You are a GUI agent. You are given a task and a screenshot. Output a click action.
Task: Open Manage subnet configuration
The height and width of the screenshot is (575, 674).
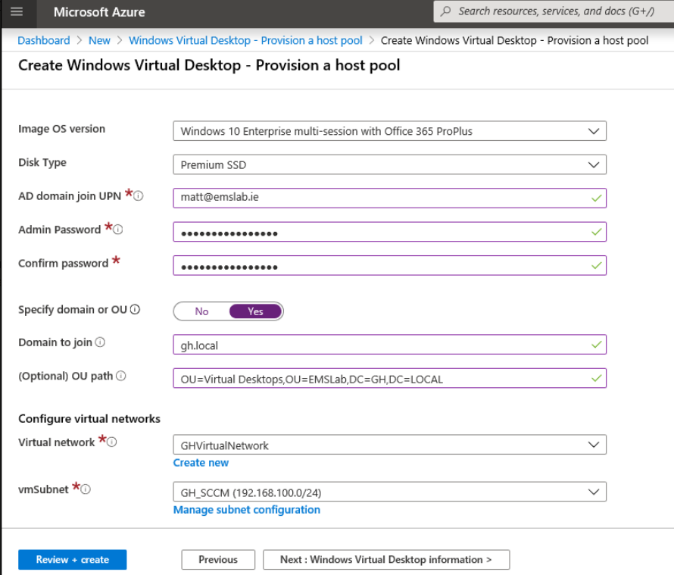[246, 509]
